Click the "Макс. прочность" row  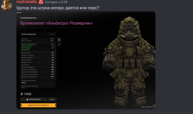tap(38, 41)
